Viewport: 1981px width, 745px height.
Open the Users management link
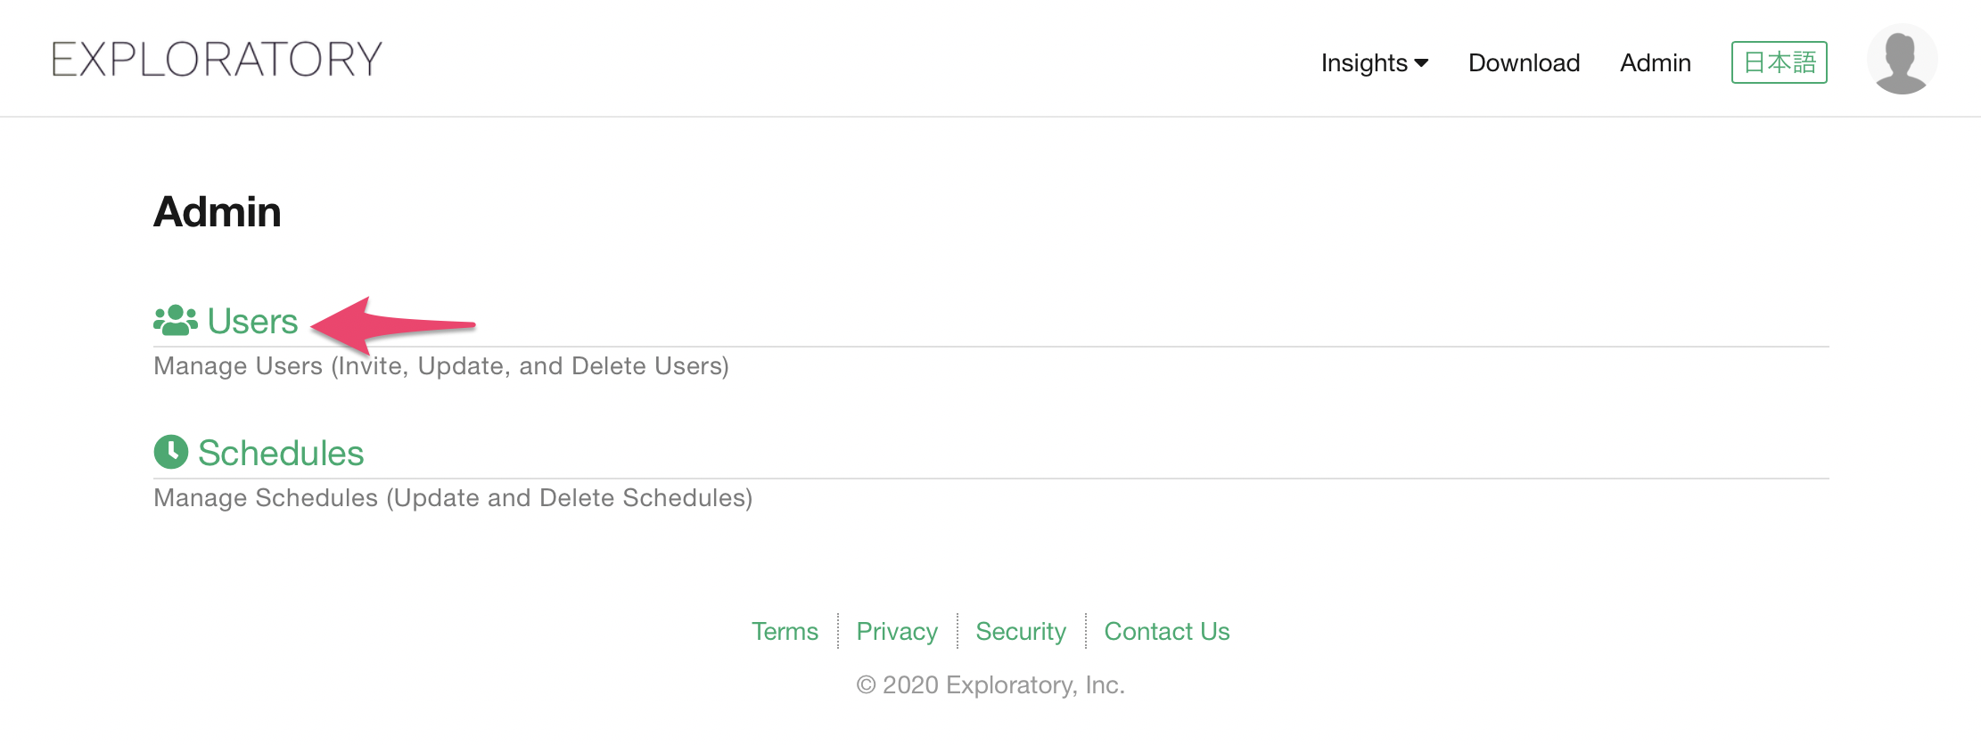252,321
